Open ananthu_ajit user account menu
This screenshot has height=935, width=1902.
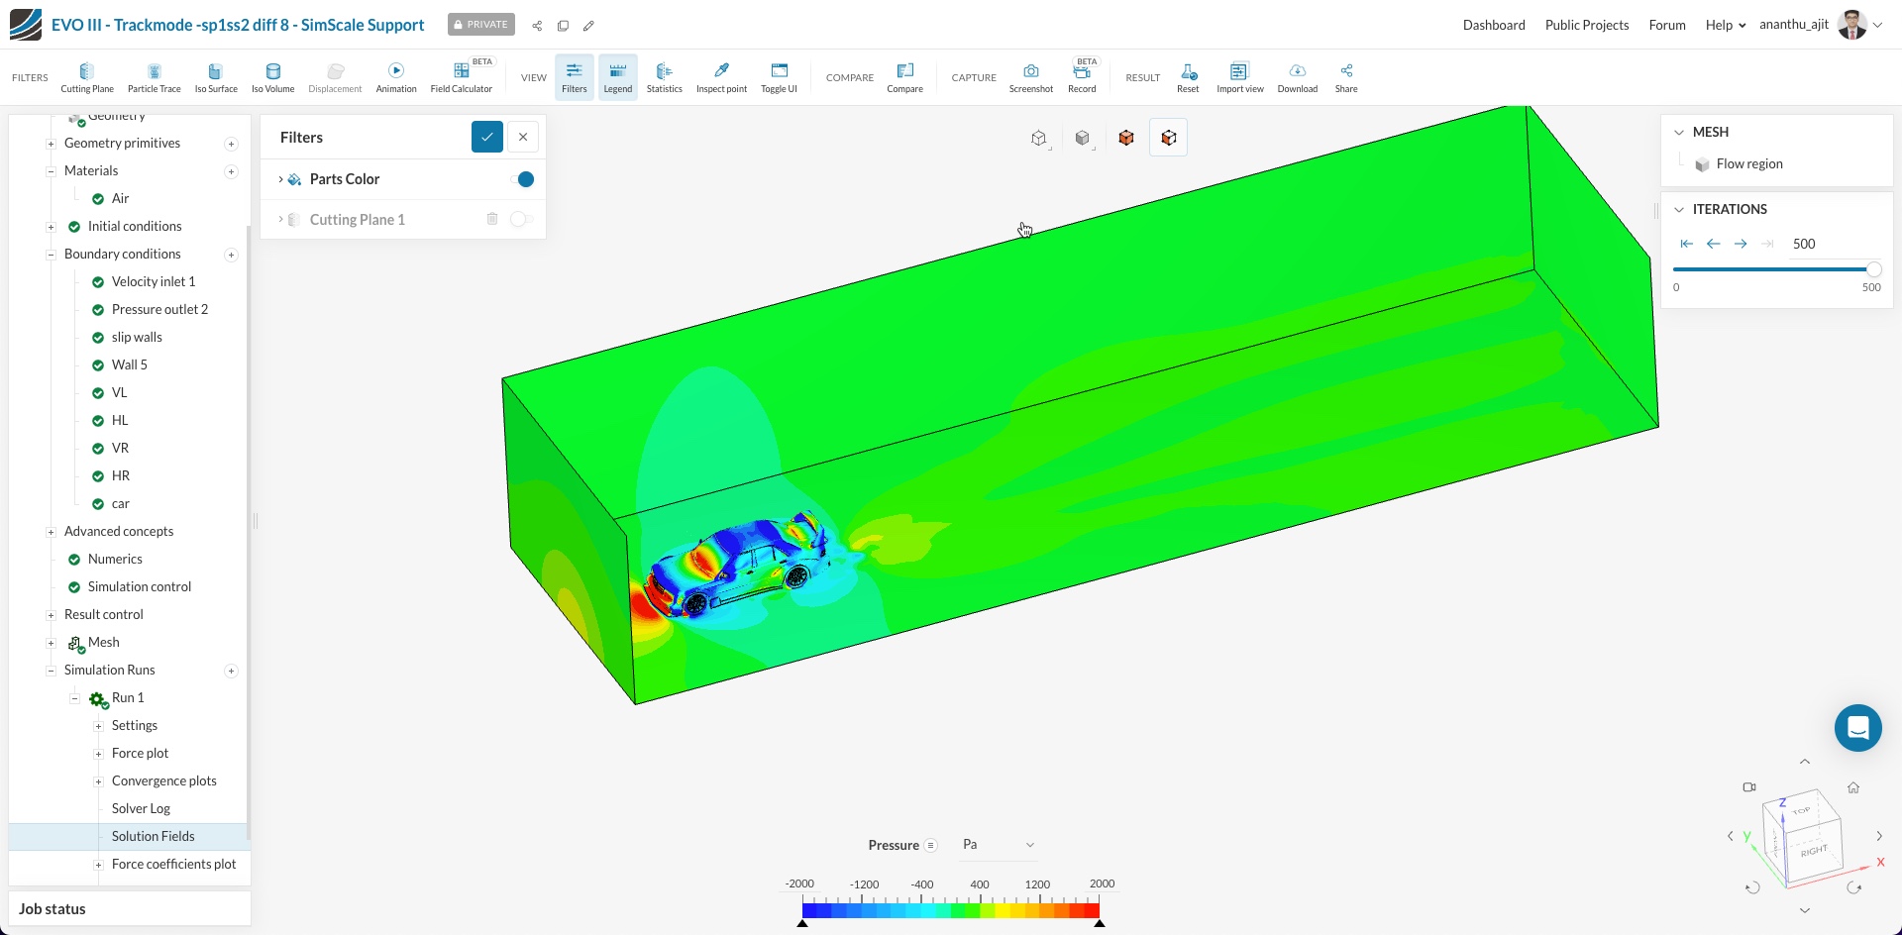coord(1820,25)
